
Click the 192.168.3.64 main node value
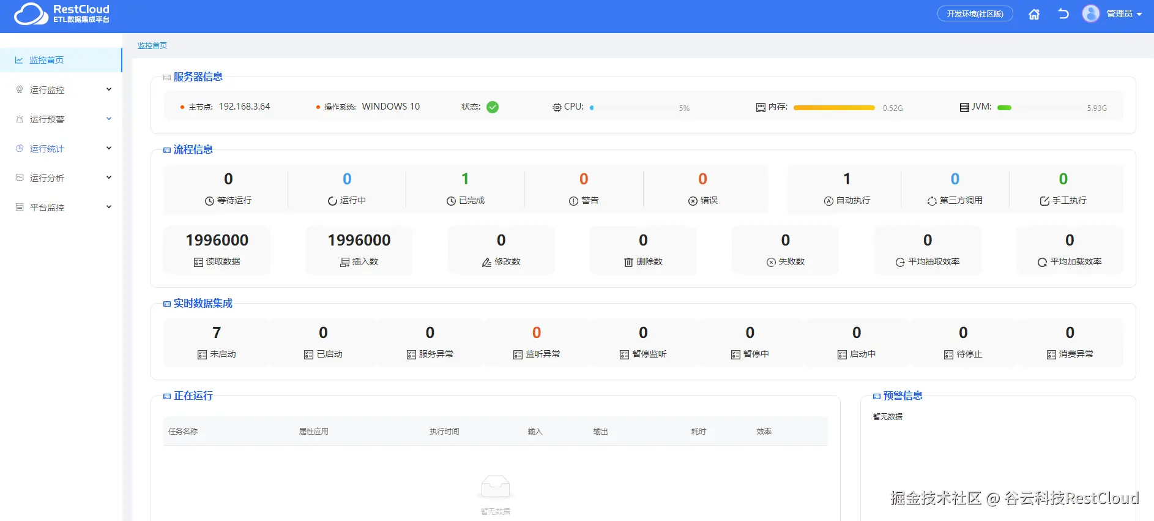tap(244, 107)
